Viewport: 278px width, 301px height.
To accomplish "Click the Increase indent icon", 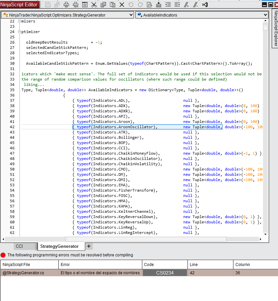I will pos(177,5).
